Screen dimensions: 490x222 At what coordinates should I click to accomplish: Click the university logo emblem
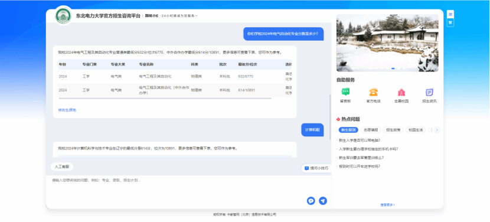pos(63,15)
